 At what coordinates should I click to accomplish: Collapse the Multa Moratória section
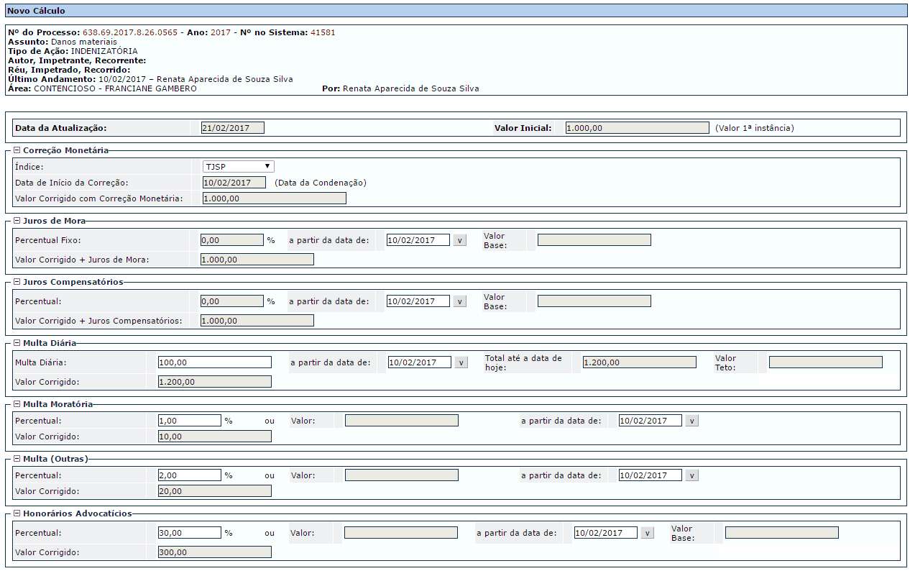[x=17, y=404]
